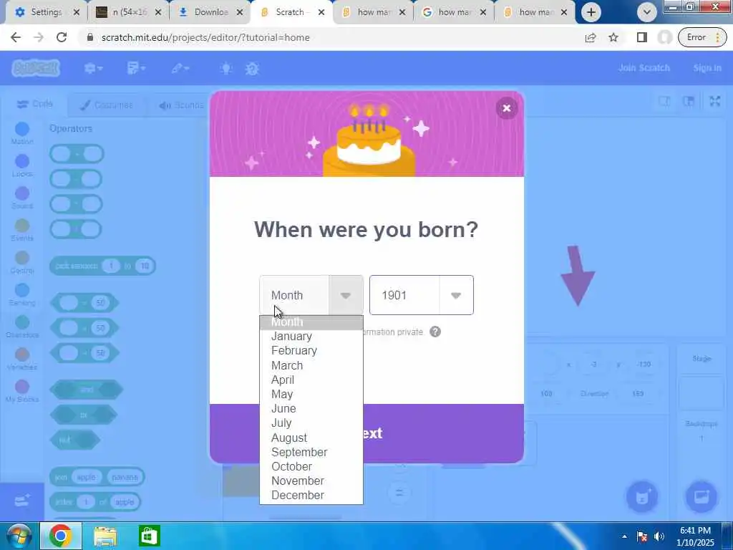Screen dimensions: 733x550
Task: Reload the page
Action: [x=62, y=37]
